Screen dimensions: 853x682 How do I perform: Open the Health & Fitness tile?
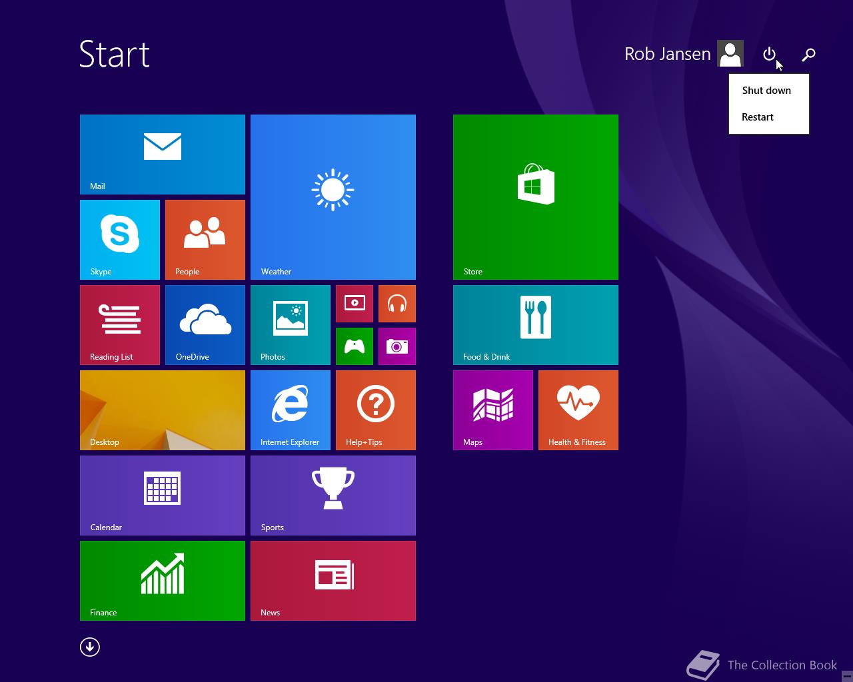click(578, 410)
